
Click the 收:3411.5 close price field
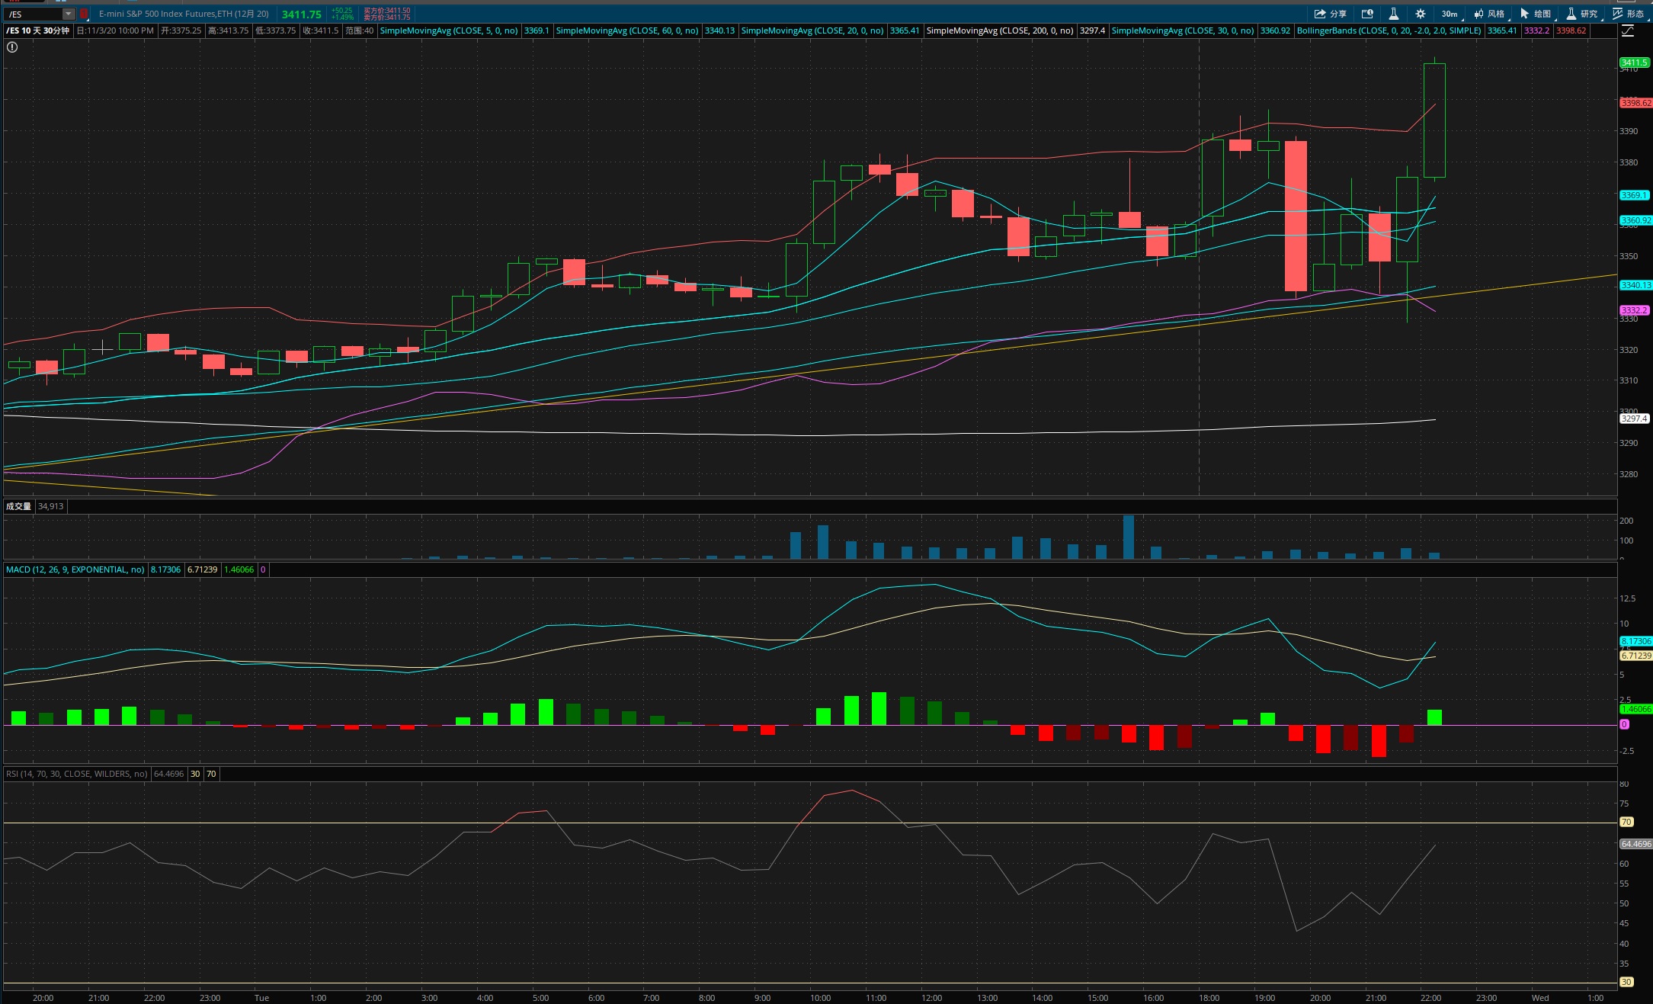320,30
